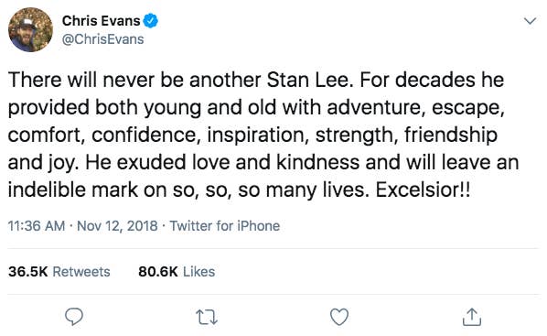Open the share tweet icon
The image size is (547, 336).
click(472, 317)
